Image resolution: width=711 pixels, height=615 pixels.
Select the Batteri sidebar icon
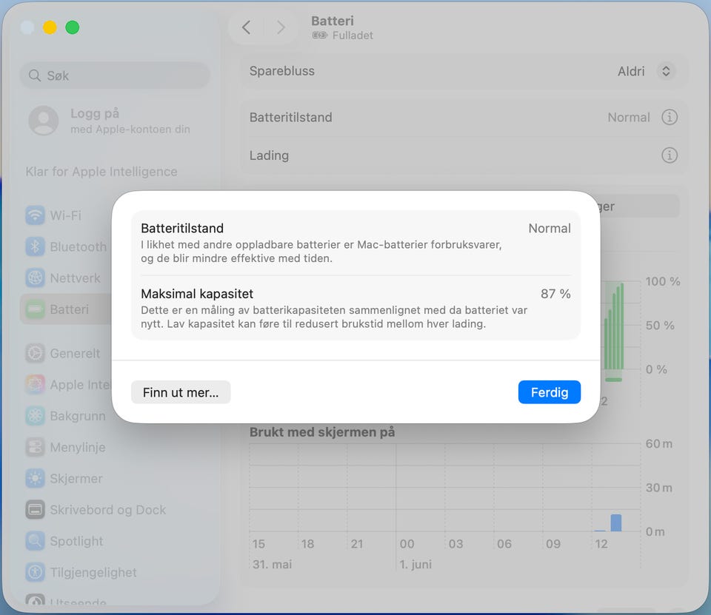pyautogui.click(x=35, y=309)
